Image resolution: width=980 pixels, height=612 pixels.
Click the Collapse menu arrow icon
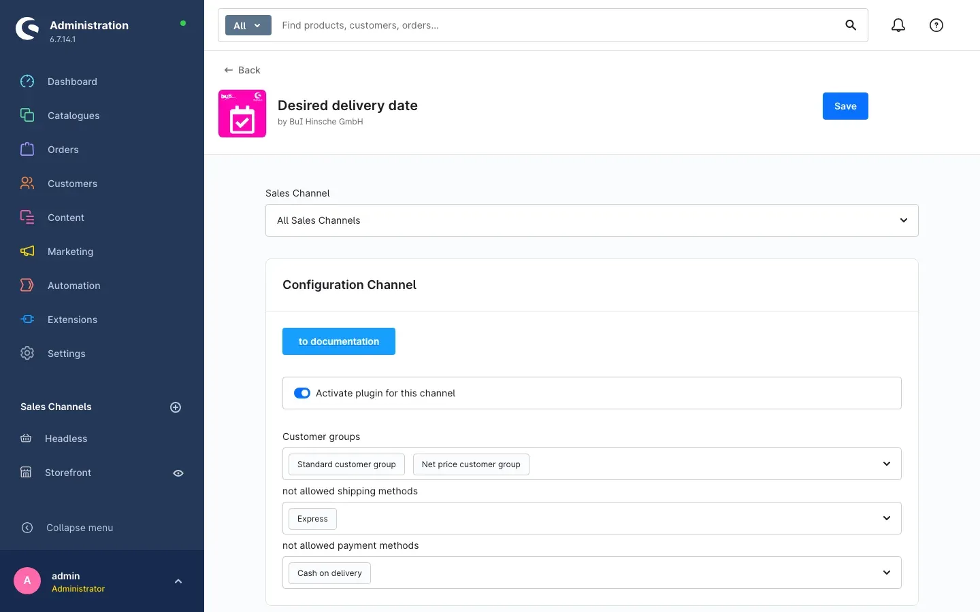point(27,528)
